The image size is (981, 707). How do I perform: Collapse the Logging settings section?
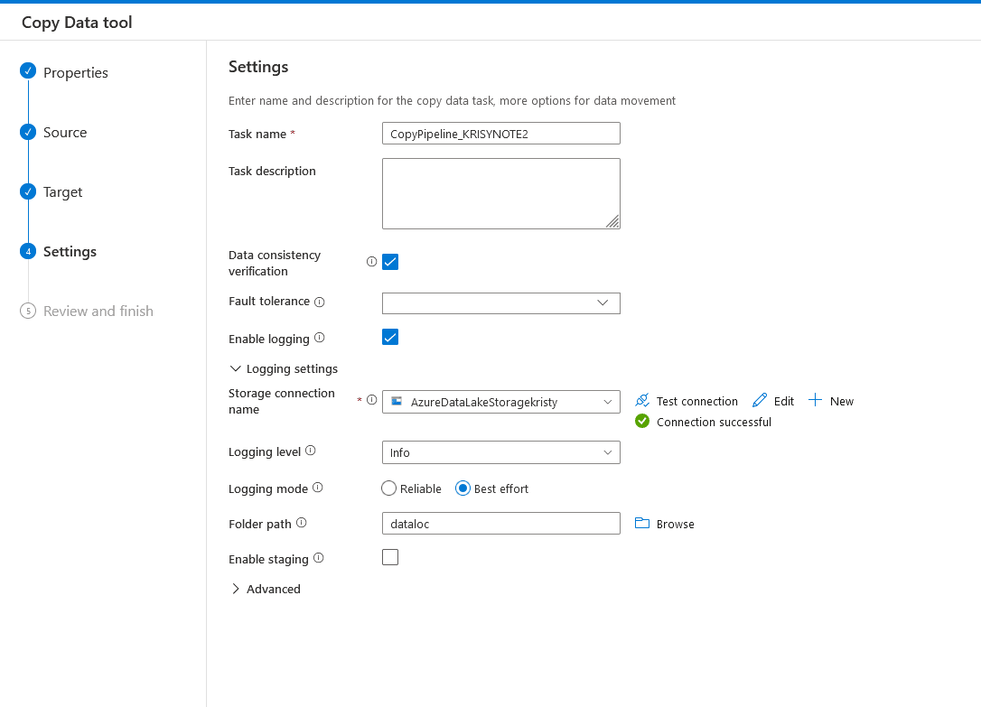click(x=284, y=368)
